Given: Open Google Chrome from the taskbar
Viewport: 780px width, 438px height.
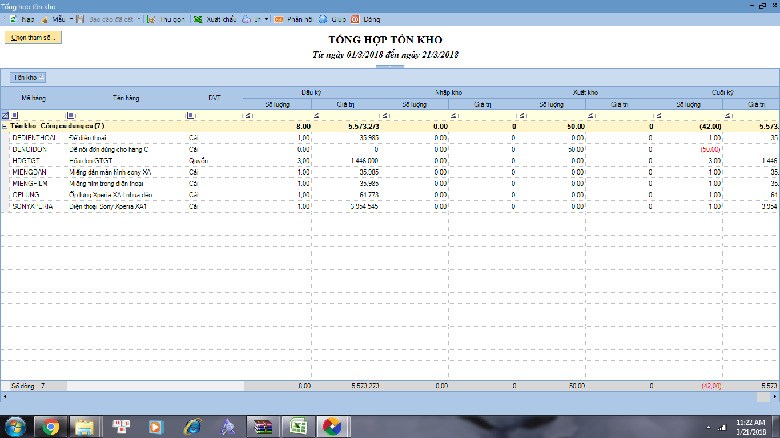Looking at the screenshot, I should click(50, 427).
